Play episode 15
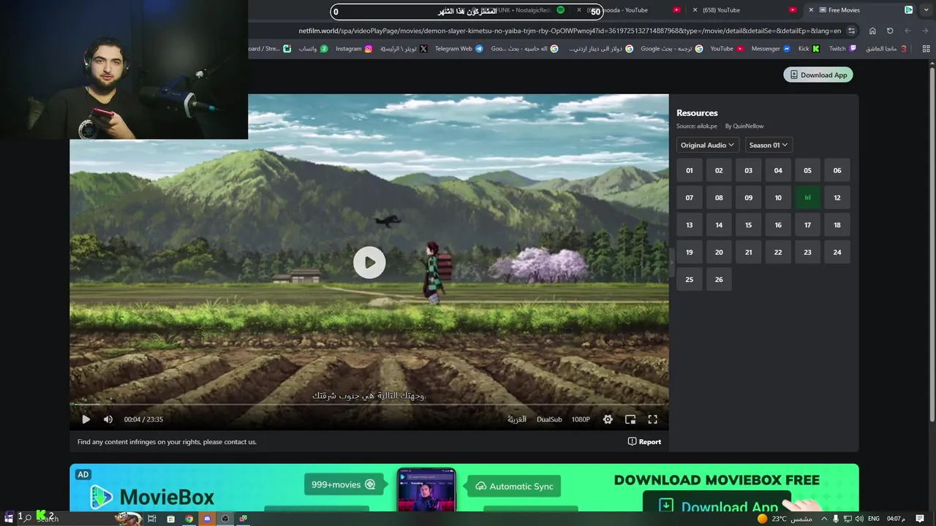 [748, 225]
